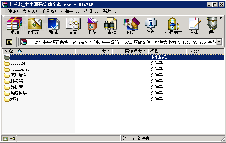The height and width of the screenshot is (143, 226).
Task: Run the 测试 (Test) archive tool
Action: coord(53,26)
